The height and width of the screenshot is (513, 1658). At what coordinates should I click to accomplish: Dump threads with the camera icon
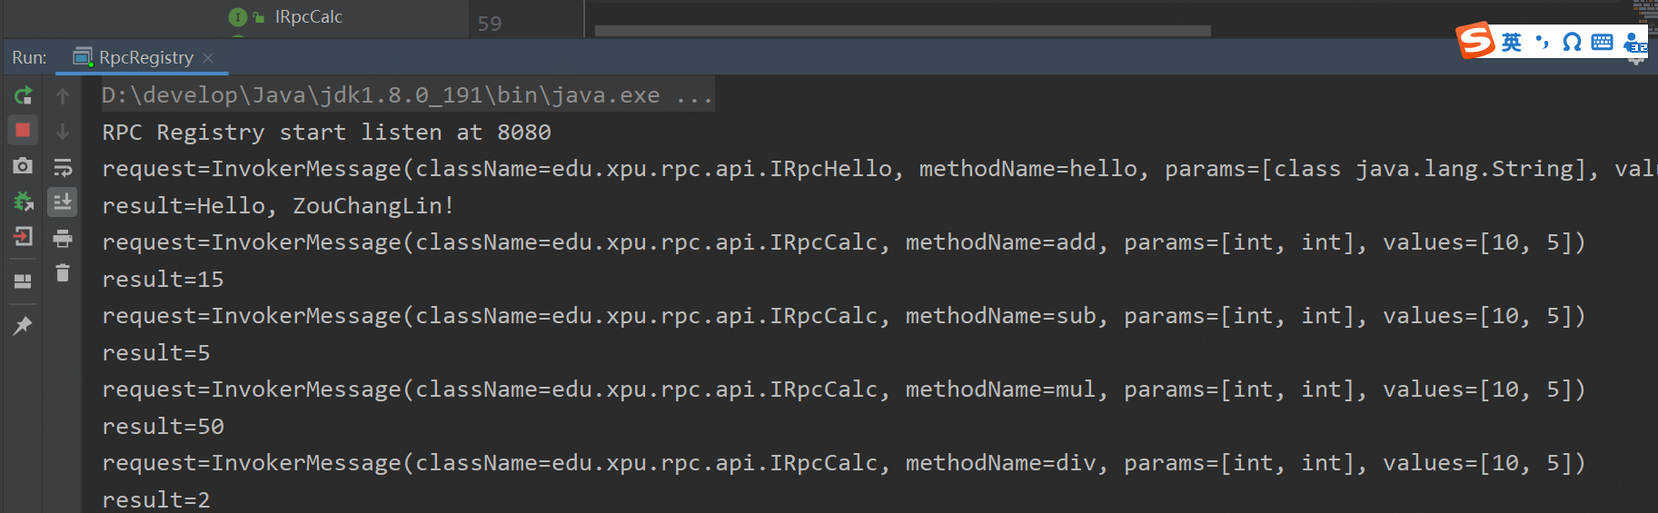coord(23,165)
